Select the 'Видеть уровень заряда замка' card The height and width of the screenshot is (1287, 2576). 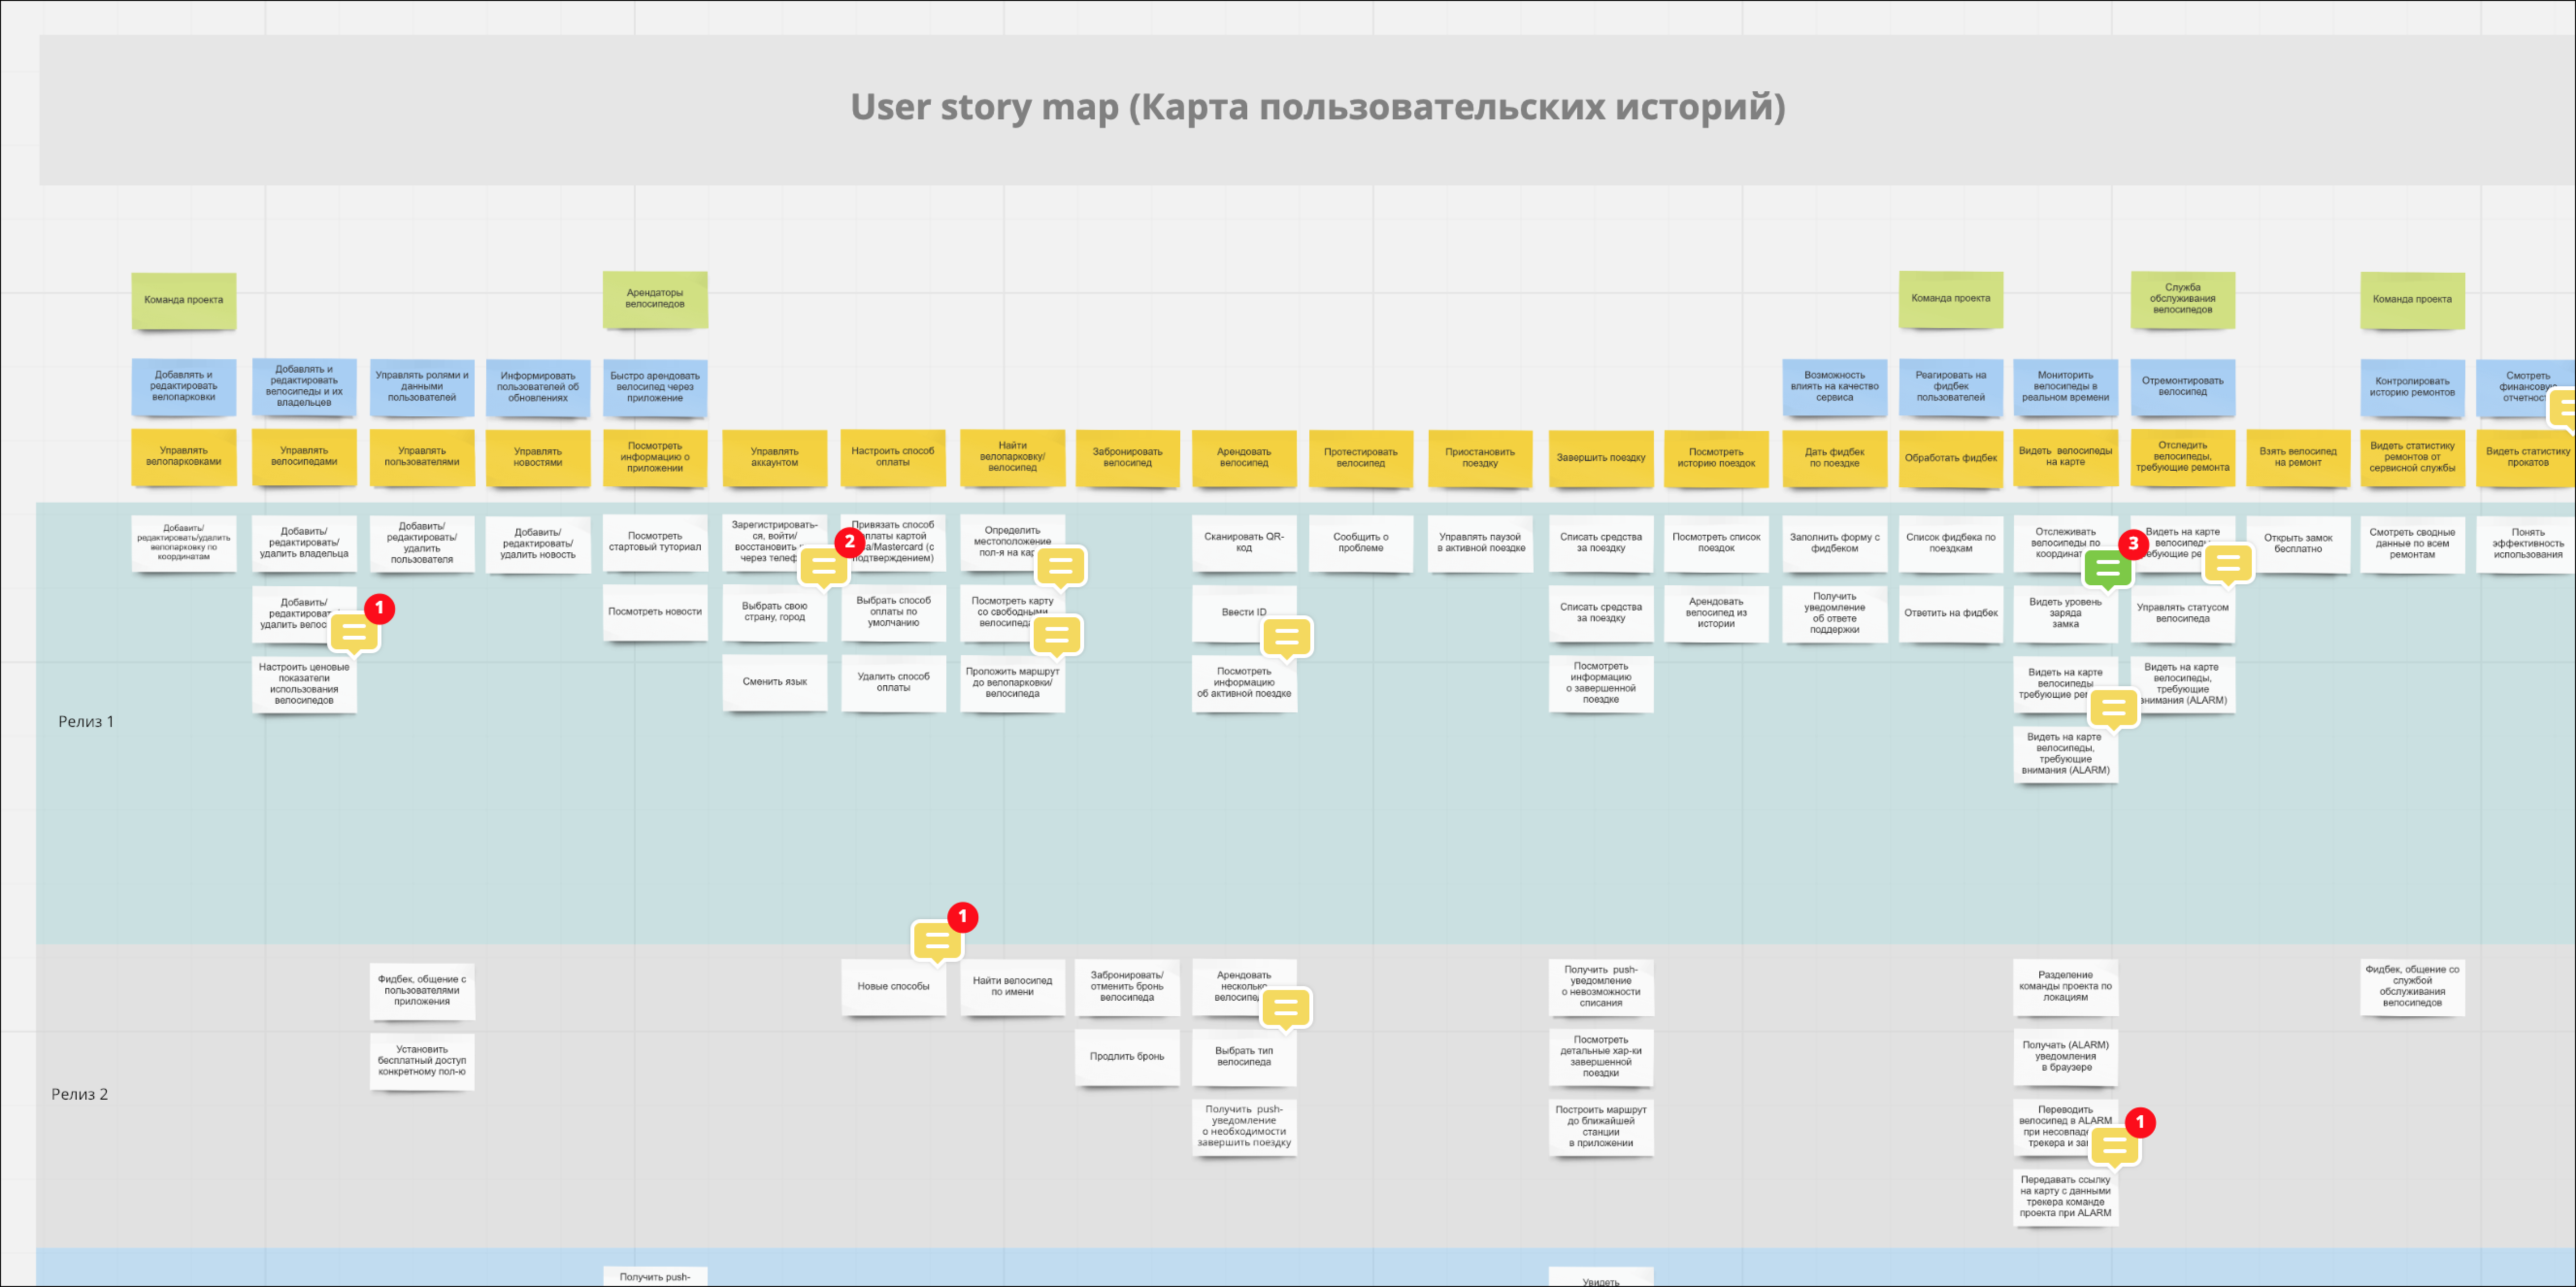click(2065, 613)
